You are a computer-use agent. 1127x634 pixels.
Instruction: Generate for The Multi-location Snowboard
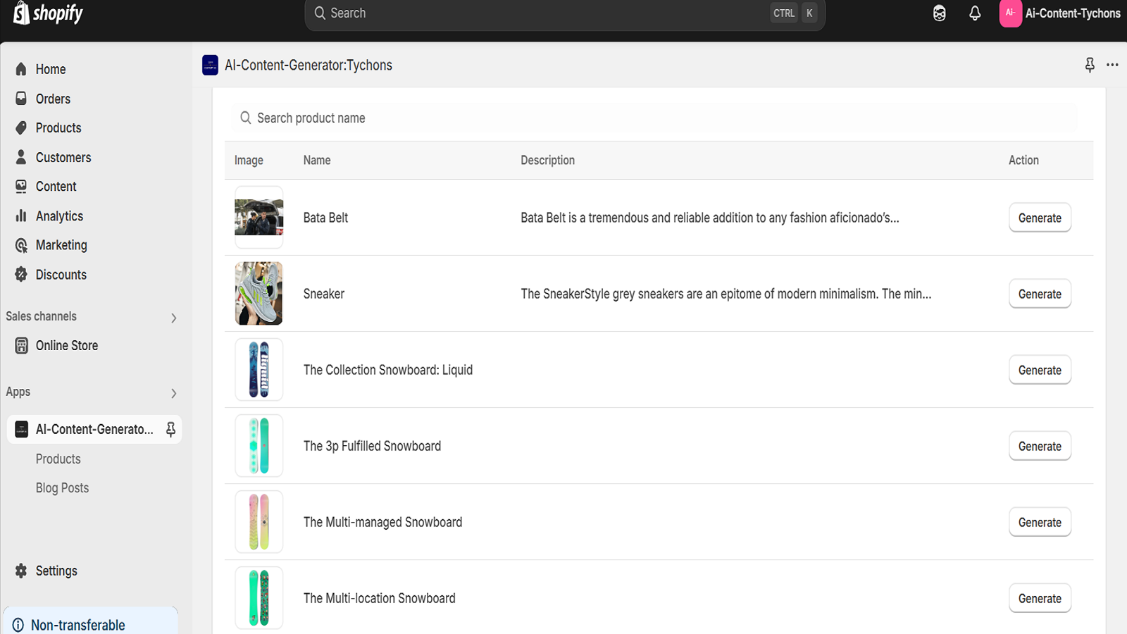(1040, 598)
